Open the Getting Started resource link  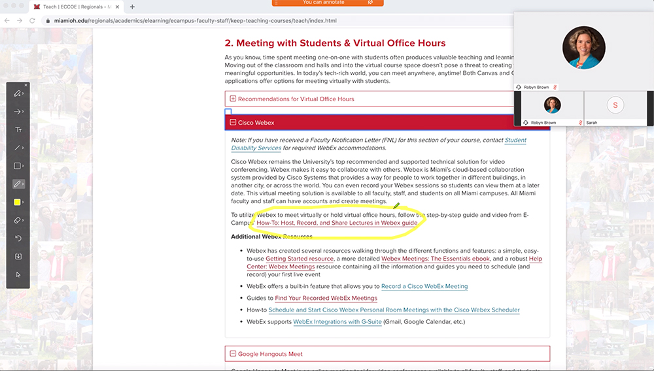(300, 259)
